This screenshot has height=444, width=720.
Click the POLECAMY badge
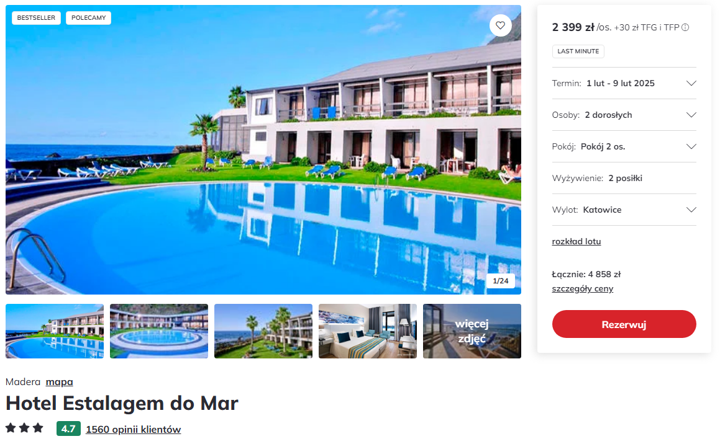click(89, 18)
